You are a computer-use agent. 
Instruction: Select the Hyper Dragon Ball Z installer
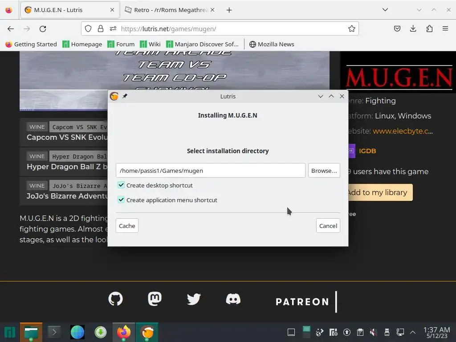coord(64,162)
